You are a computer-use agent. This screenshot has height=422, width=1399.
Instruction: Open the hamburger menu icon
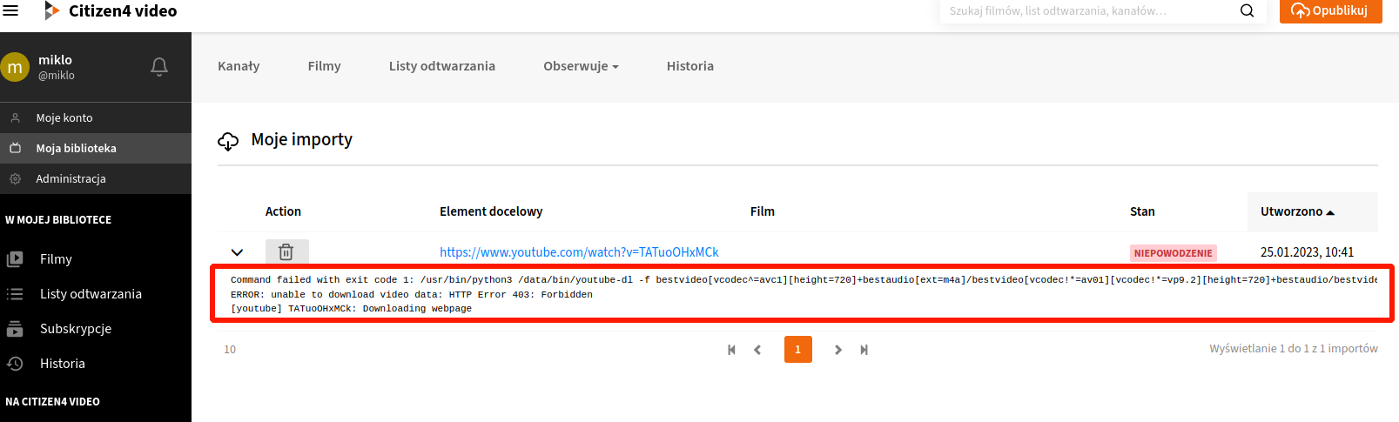click(10, 10)
